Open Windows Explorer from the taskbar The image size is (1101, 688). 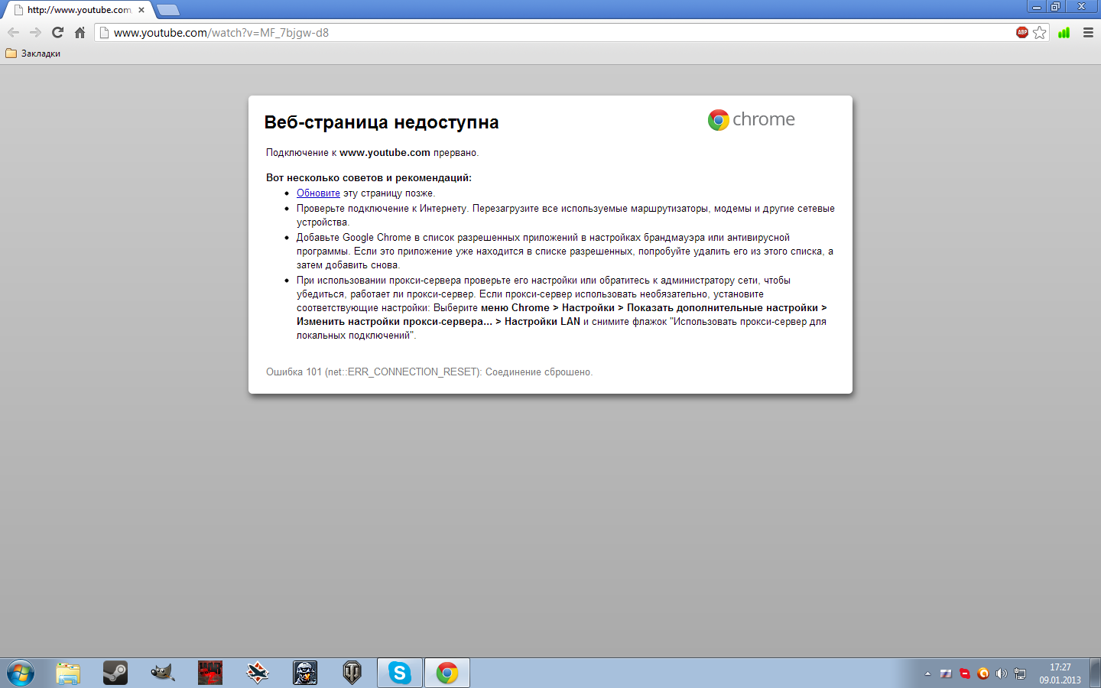[68, 673]
